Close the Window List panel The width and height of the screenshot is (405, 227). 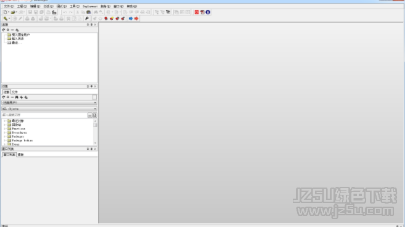click(96, 149)
